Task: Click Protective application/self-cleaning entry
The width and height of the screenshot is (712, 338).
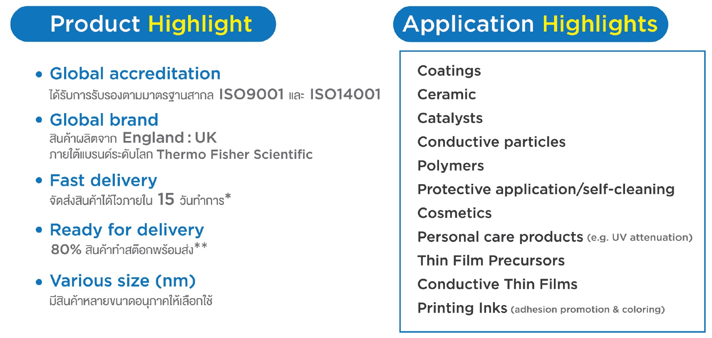Action: pyautogui.click(x=546, y=189)
